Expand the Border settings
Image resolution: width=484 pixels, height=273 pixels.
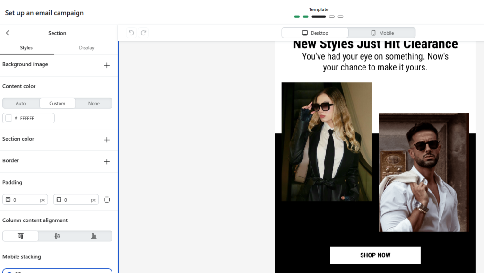coord(107,161)
